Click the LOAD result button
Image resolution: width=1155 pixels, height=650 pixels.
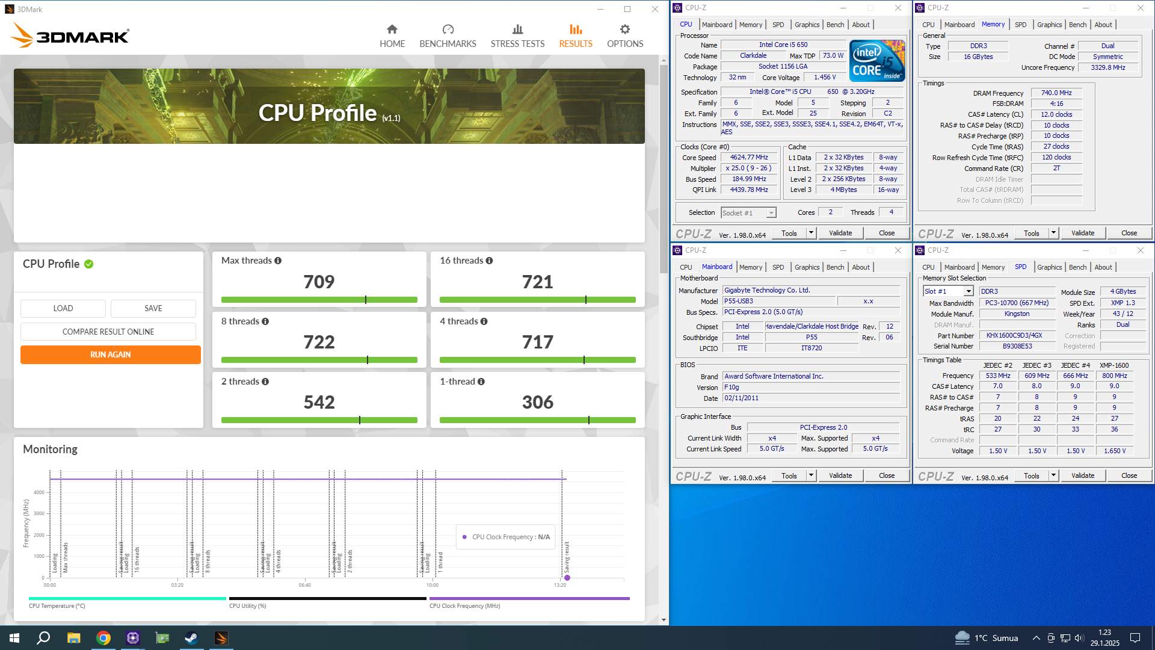point(63,308)
